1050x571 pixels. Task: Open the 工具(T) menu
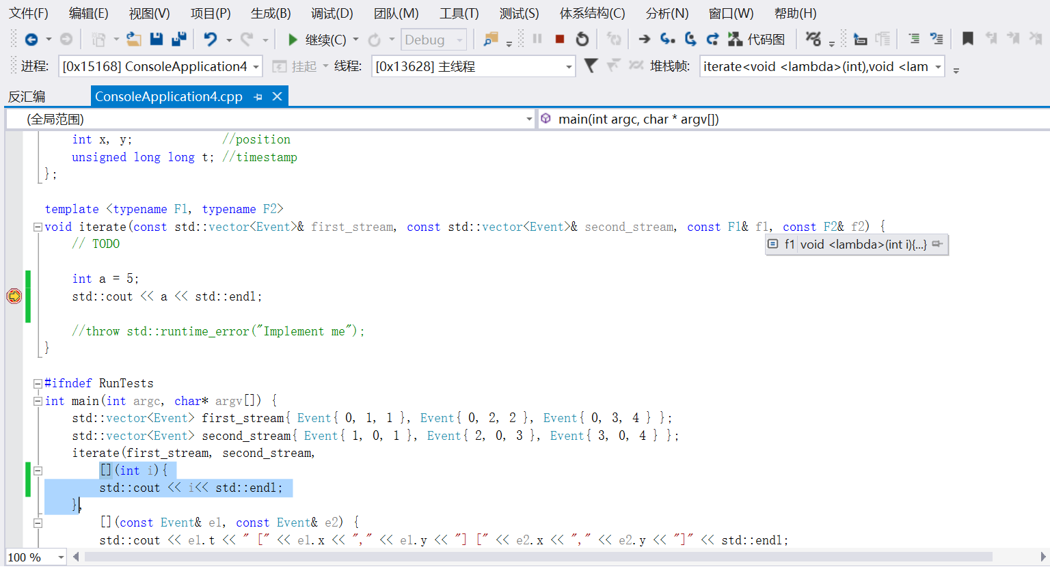tap(459, 14)
